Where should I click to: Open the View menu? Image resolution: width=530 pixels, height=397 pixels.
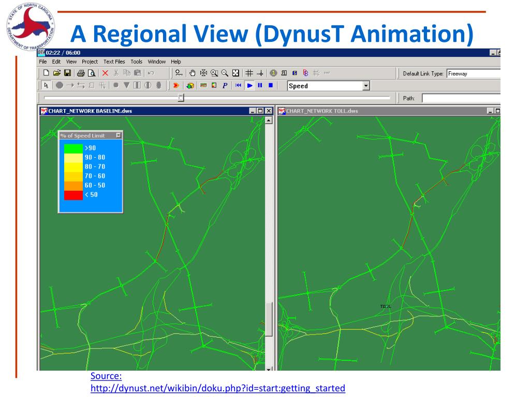tap(71, 62)
